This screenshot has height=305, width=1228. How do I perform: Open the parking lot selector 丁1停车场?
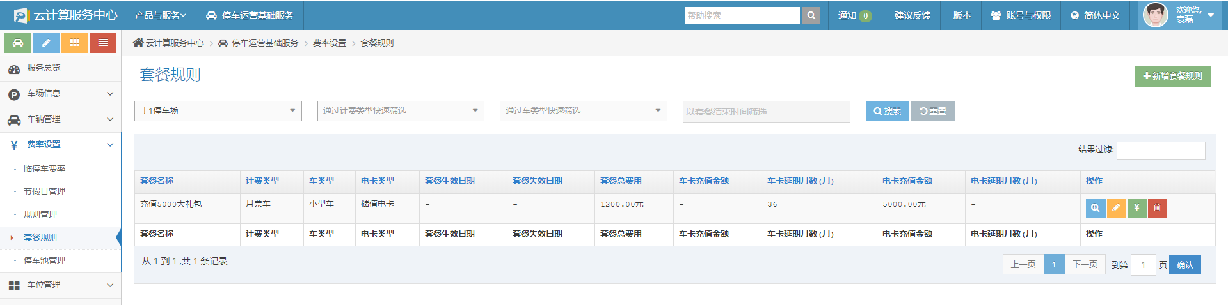click(x=218, y=111)
